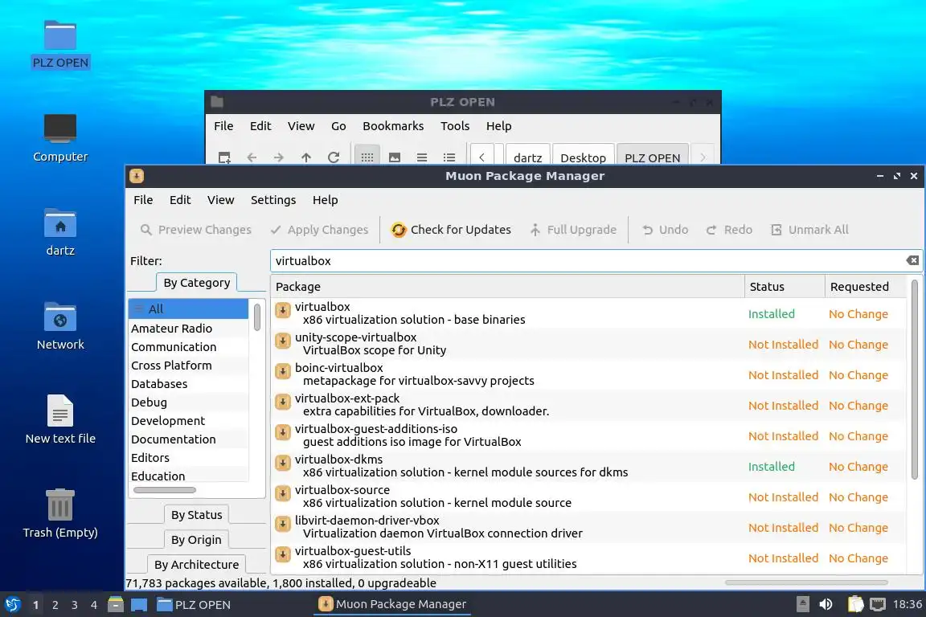Select the Editors category
Image resolution: width=926 pixels, height=617 pixels.
point(188,458)
